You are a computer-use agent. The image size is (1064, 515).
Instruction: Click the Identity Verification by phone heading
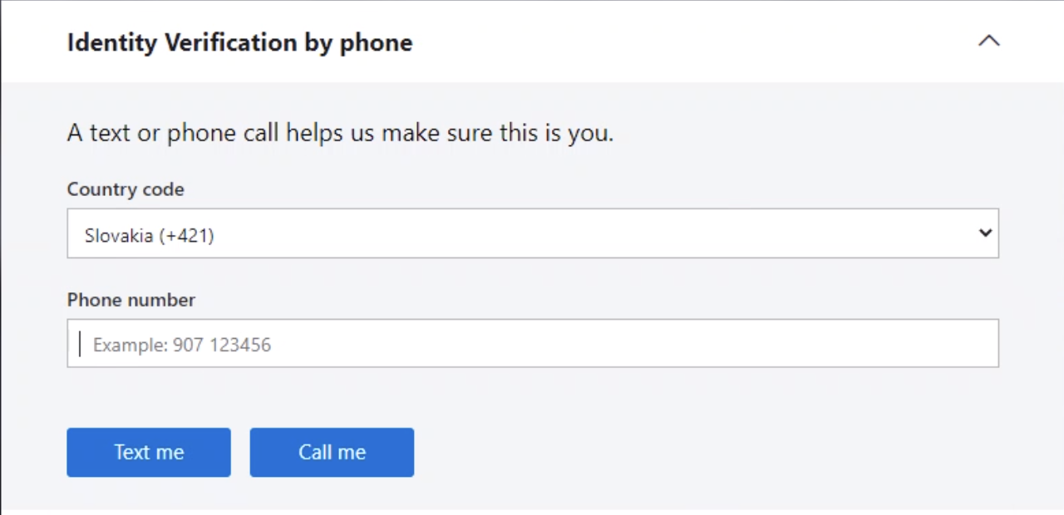point(239,42)
